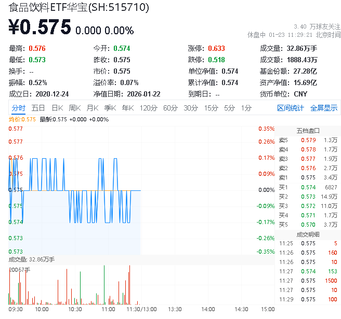Open the 1分 interval chart
The width and height of the screenshot is (341, 319).
tap(246, 108)
